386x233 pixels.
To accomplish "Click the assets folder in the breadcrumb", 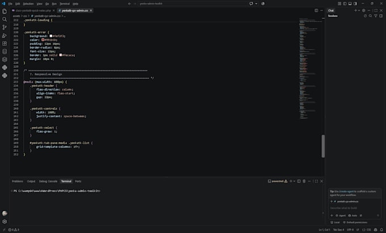I will (x=16, y=16).
